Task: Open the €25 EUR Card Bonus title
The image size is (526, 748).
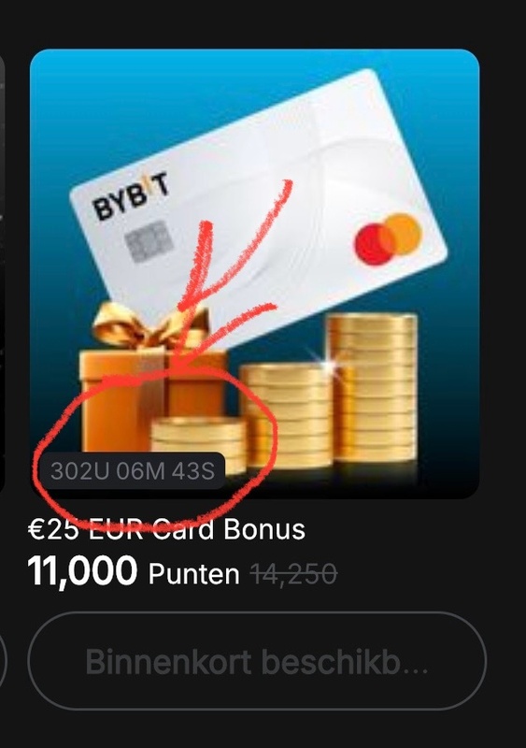Action: pyautogui.click(x=166, y=529)
